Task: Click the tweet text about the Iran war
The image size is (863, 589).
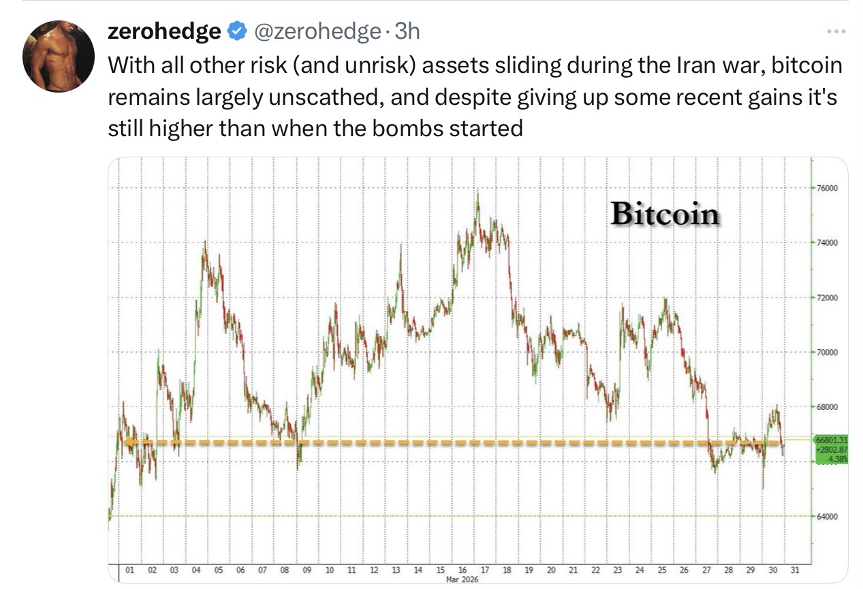Action: point(474,97)
